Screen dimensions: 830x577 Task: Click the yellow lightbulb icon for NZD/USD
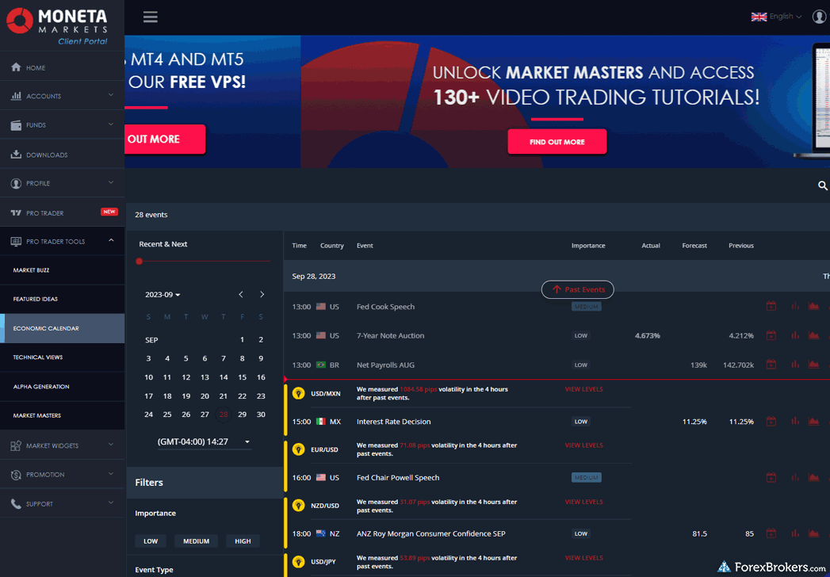point(299,506)
